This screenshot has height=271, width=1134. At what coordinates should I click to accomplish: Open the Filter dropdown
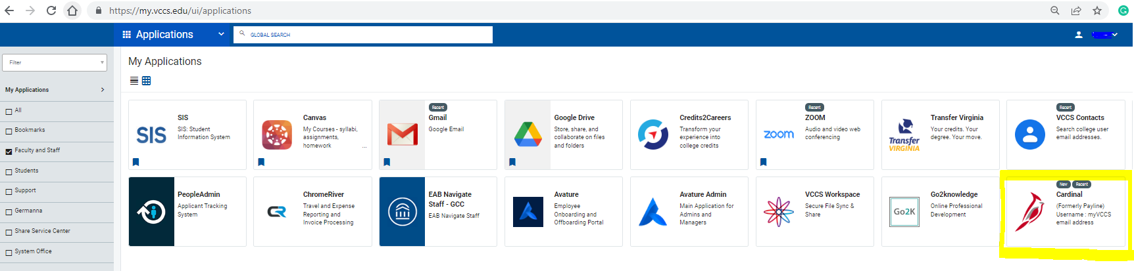point(55,62)
